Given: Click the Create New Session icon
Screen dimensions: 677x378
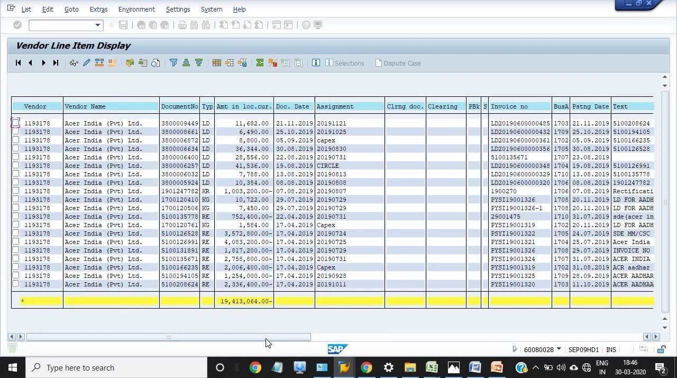Looking at the screenshot, I should point(277,25).
